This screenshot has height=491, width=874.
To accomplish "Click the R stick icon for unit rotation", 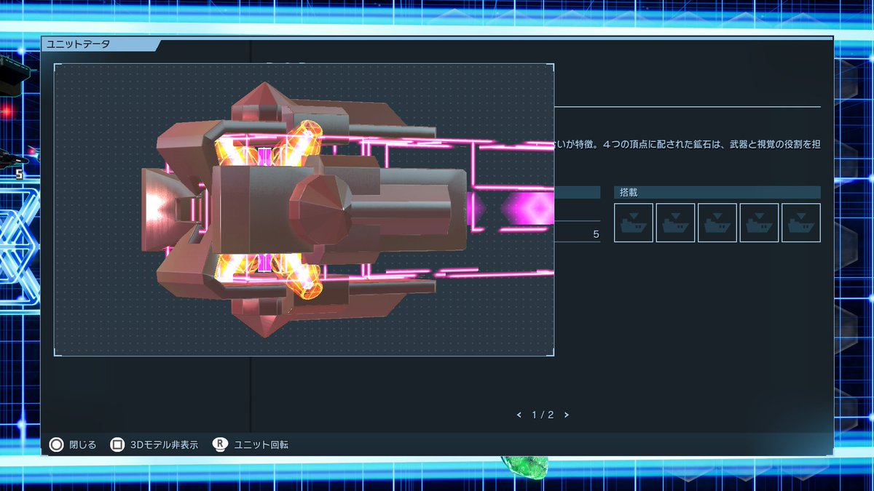I will (x=220, y=444).
